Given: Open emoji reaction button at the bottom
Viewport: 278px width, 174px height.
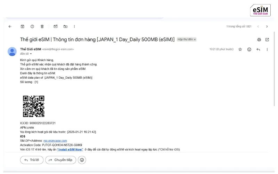Looking at the screenshot, I should click(82, 160).
